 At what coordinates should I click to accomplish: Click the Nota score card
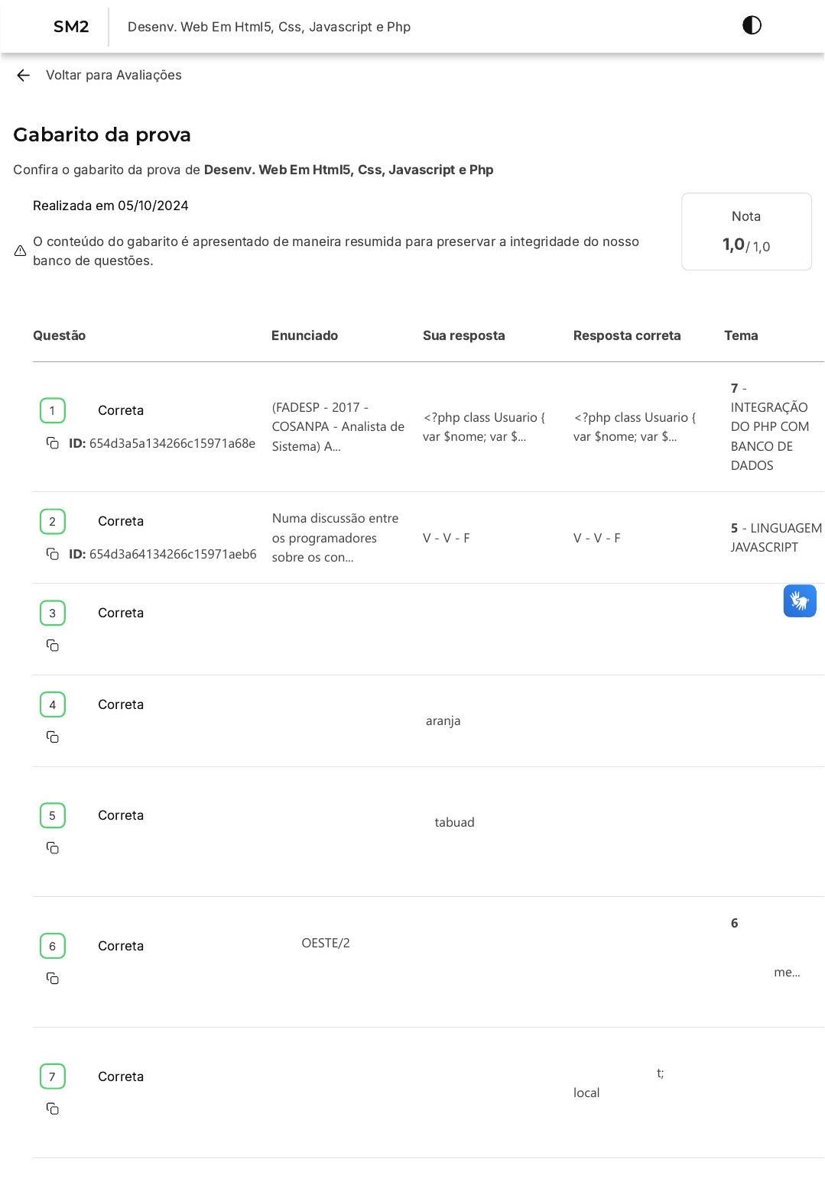click(x=745, y=231)
